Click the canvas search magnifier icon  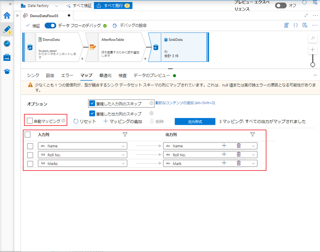(313, 38)
